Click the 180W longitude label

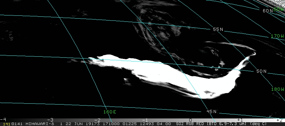277,89
